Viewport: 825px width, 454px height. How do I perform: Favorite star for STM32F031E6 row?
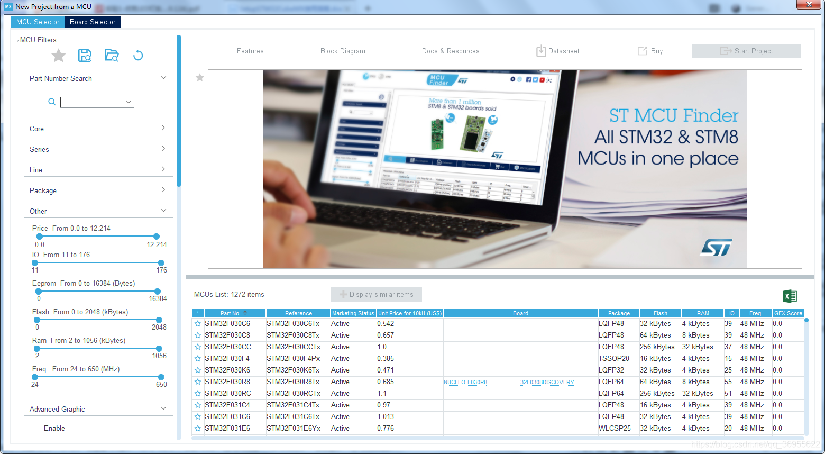pos(198,429)
